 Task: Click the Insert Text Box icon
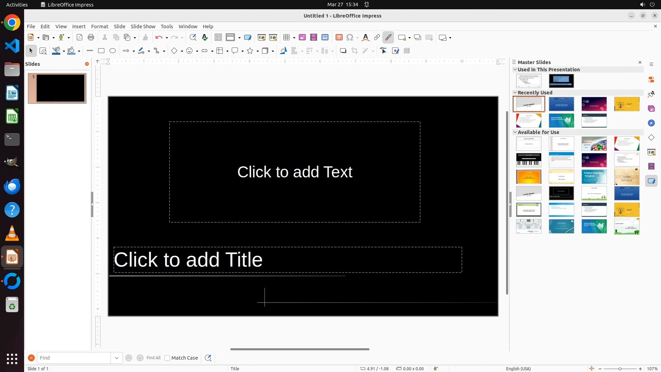pos(339,38)
